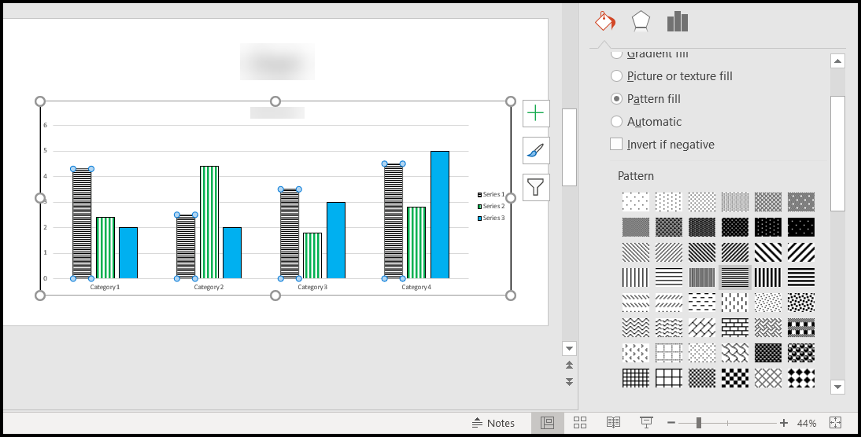The image size is (861, 437).
Task: Select the Series 1 legend entry
Action: (491, 194)
